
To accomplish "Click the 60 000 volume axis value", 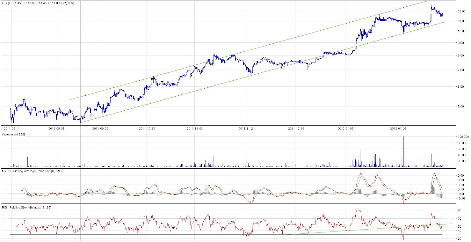I will click(x=462, y=149).
